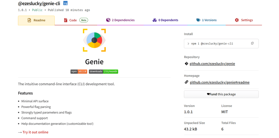
Task: Click 'Minimal API surface' list item
Action: pos(35,101)
